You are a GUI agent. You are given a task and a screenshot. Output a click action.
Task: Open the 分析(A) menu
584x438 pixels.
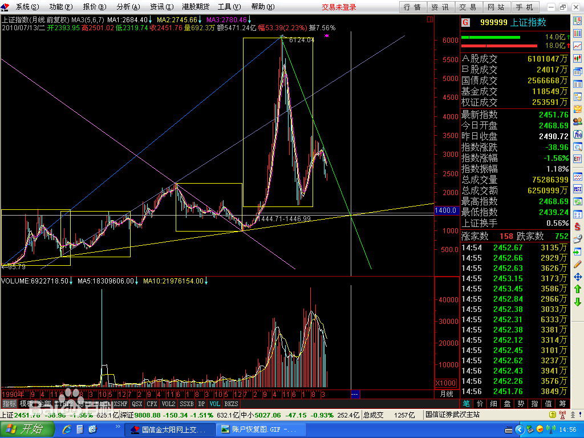click(x=128, y=7)
